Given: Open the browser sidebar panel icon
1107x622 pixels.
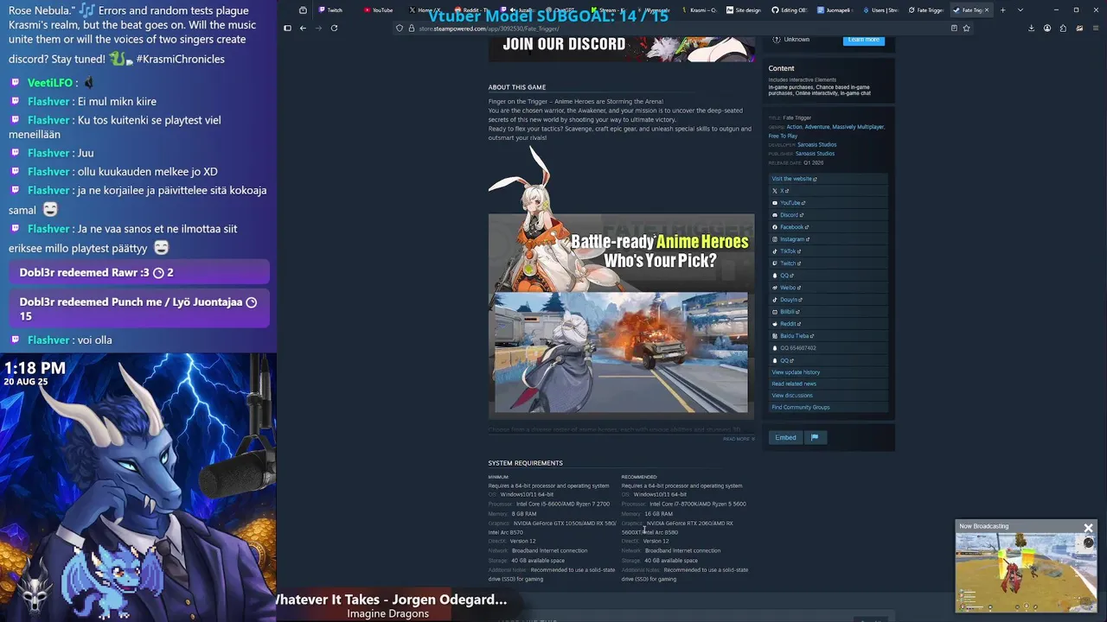Looking at the screenshot, I should coord(287,28).
